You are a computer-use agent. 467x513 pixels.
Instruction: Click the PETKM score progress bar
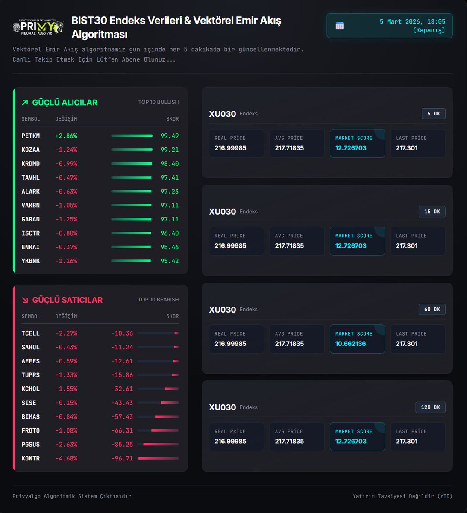131,136
